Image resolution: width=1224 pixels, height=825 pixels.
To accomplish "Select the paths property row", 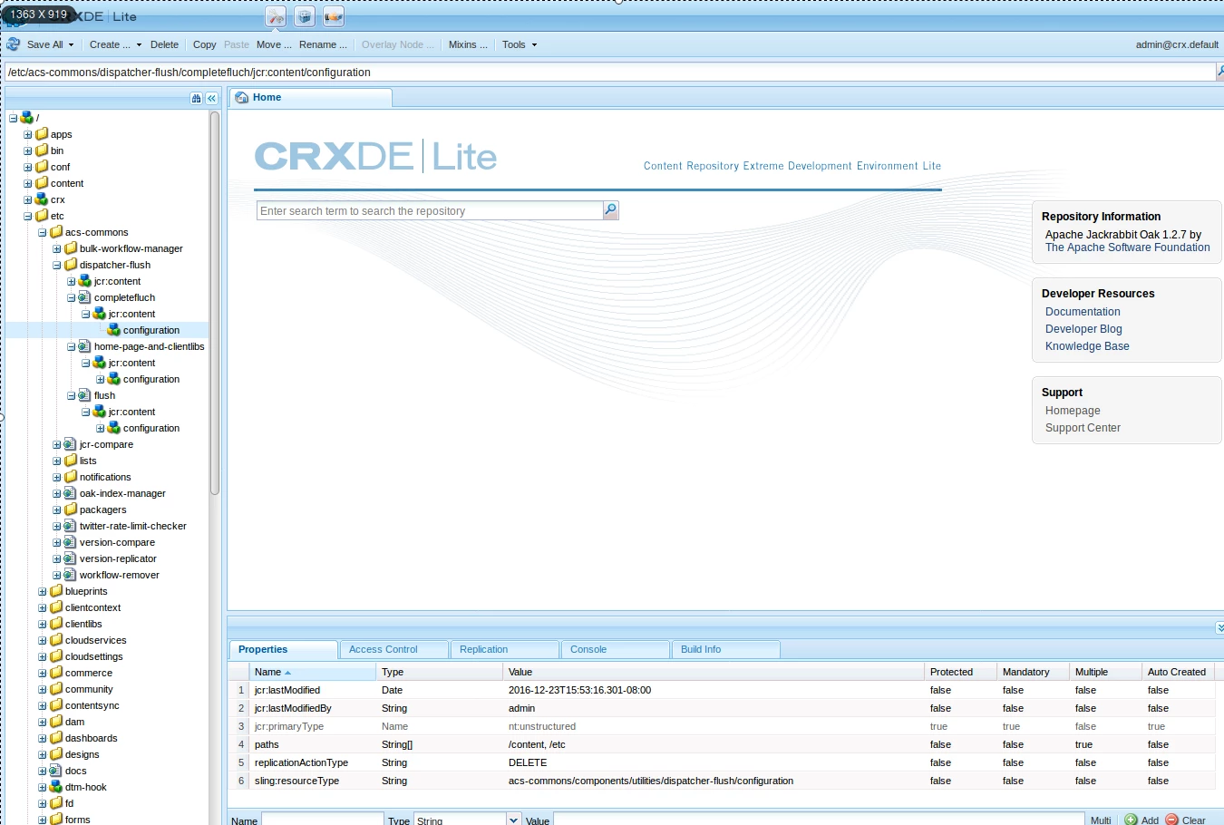I will click(x=721, y=744).
